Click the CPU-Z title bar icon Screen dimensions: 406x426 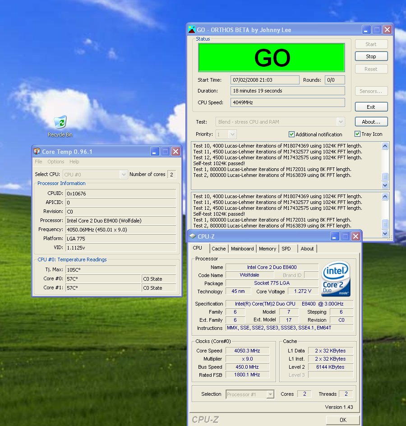[x=193, y=236]
